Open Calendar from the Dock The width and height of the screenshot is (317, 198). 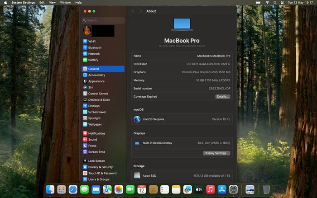coord(142,189)
